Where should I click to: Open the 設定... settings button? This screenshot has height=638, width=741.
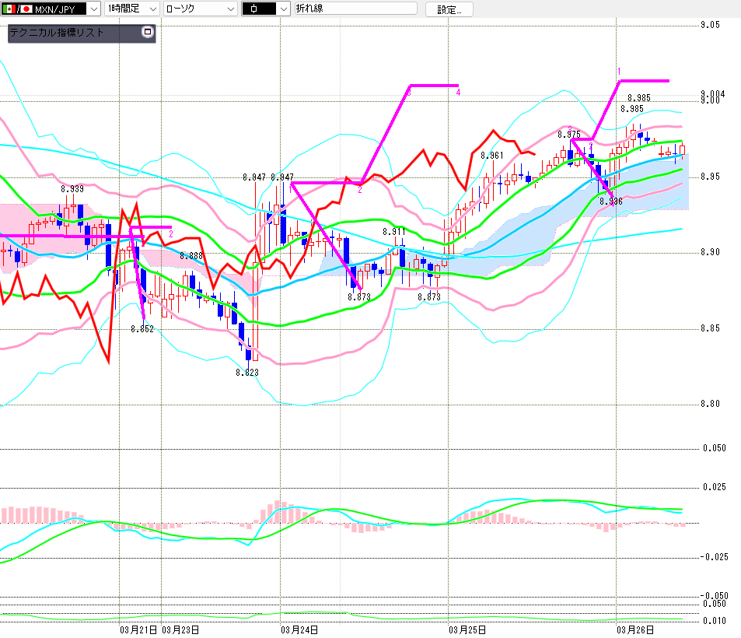click(454, 9)
